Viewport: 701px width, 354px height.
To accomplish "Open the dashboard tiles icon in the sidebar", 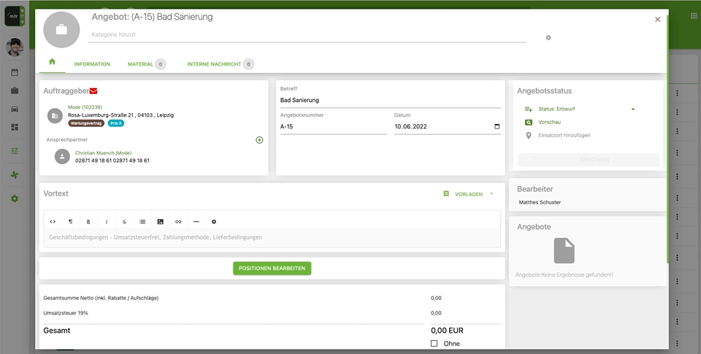I will point(15,128).
